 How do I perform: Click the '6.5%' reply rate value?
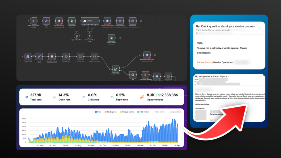pos(121,95)
